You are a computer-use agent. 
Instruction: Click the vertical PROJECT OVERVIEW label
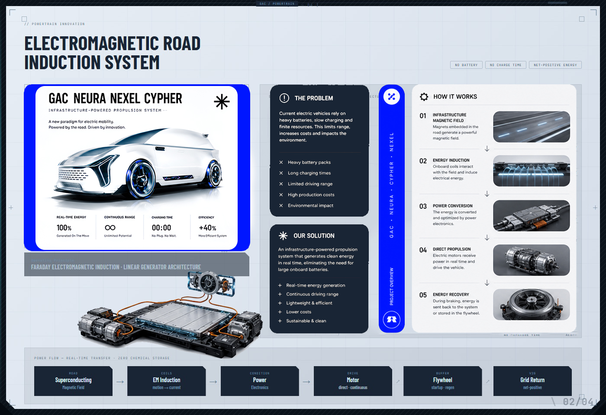pos(392,286)
